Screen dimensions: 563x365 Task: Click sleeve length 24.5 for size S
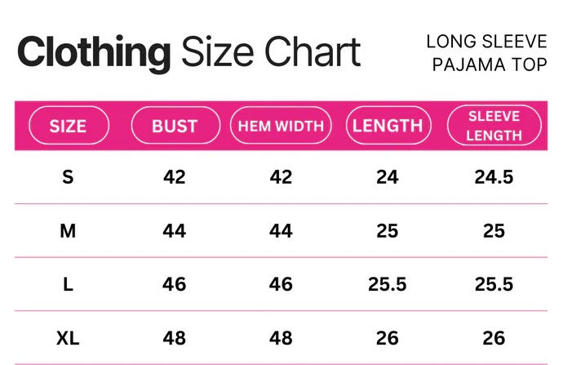point(494,176)
